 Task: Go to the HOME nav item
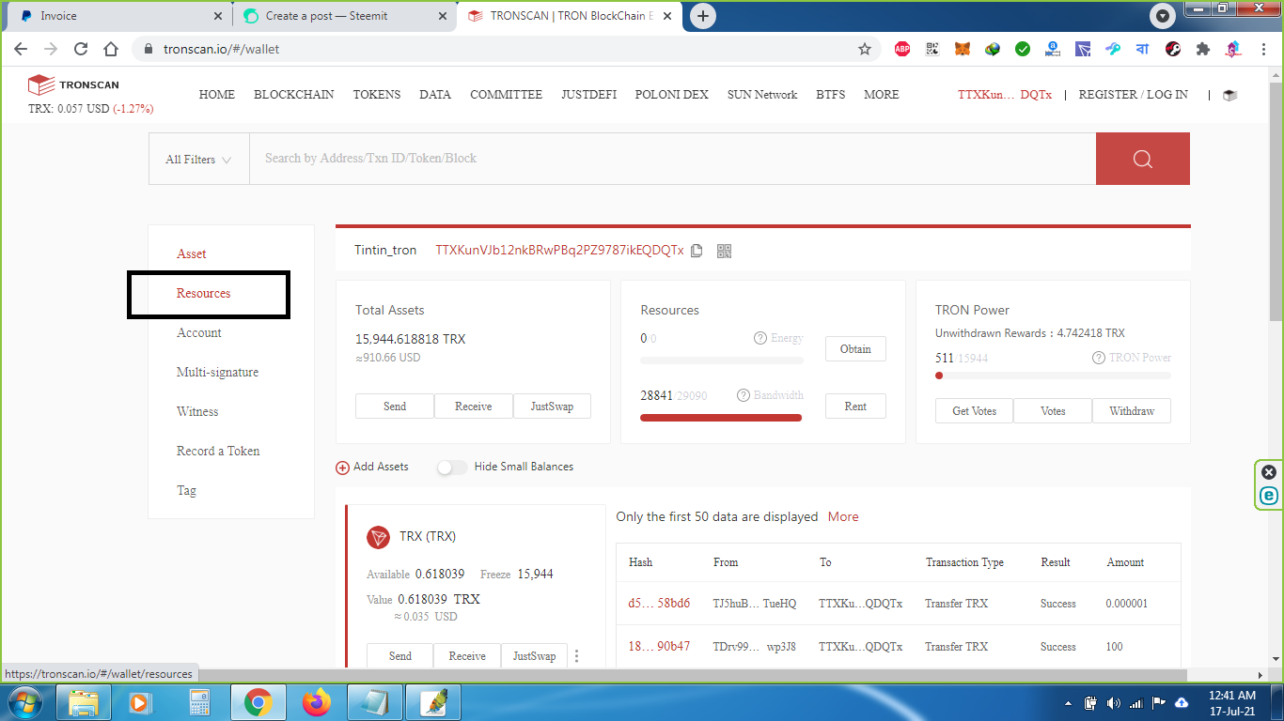(217, 95)
